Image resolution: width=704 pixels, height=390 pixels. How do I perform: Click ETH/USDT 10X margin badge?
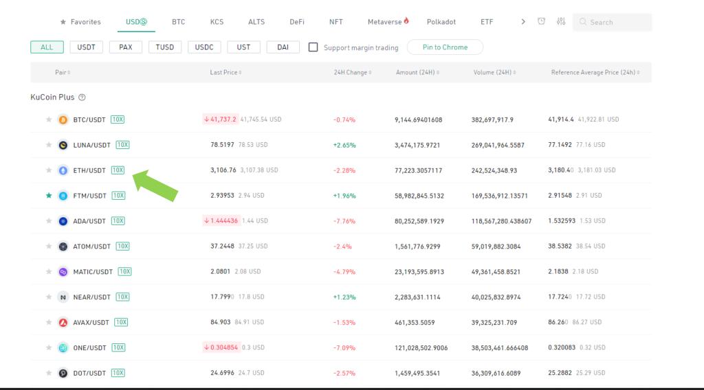(118, 170)
